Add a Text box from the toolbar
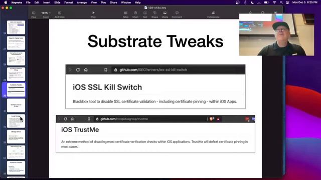321x180 pixels. [x=145, y=14]
